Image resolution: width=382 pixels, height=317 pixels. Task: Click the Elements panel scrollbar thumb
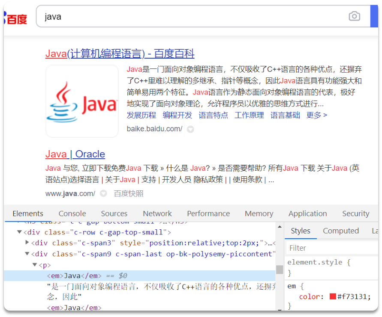pyautogui.click(x=280, y=270)
